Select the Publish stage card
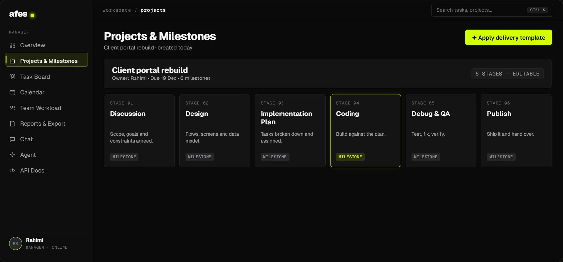The height and width of the screenshot is (262, 563). point(516,131)
